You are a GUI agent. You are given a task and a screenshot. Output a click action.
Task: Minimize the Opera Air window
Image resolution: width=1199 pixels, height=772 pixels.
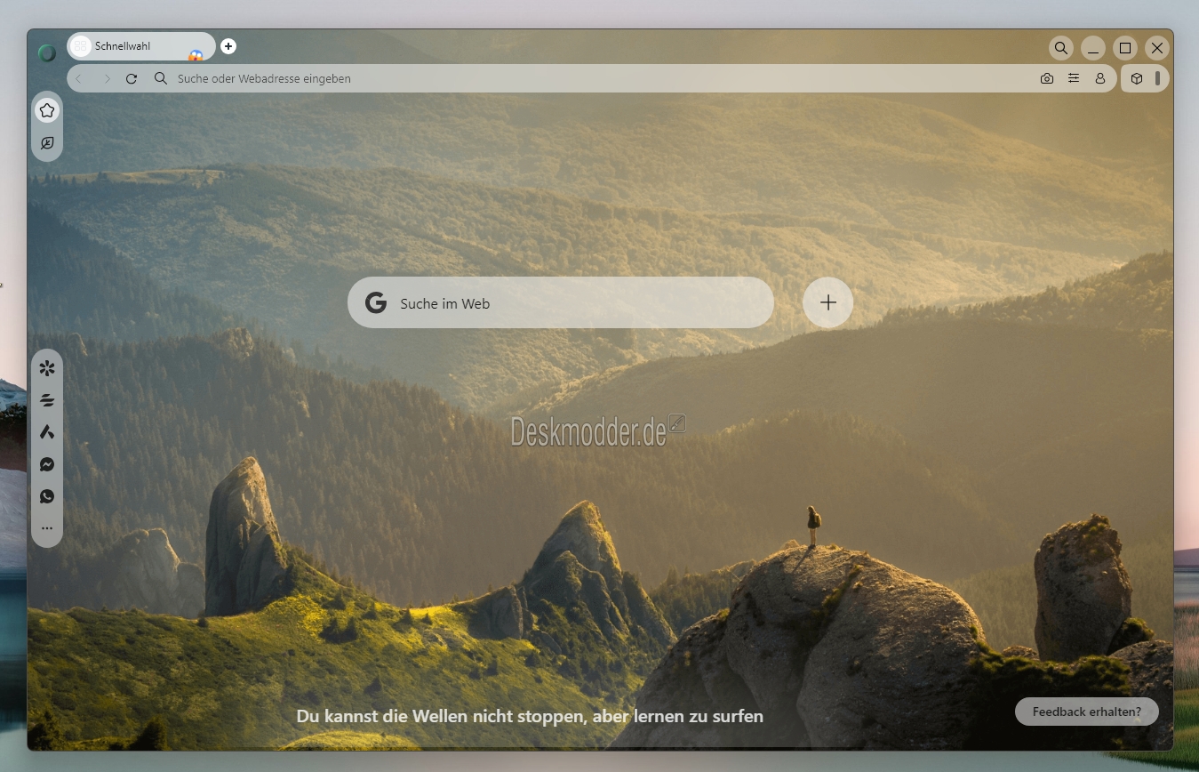tap(1093, 48)
